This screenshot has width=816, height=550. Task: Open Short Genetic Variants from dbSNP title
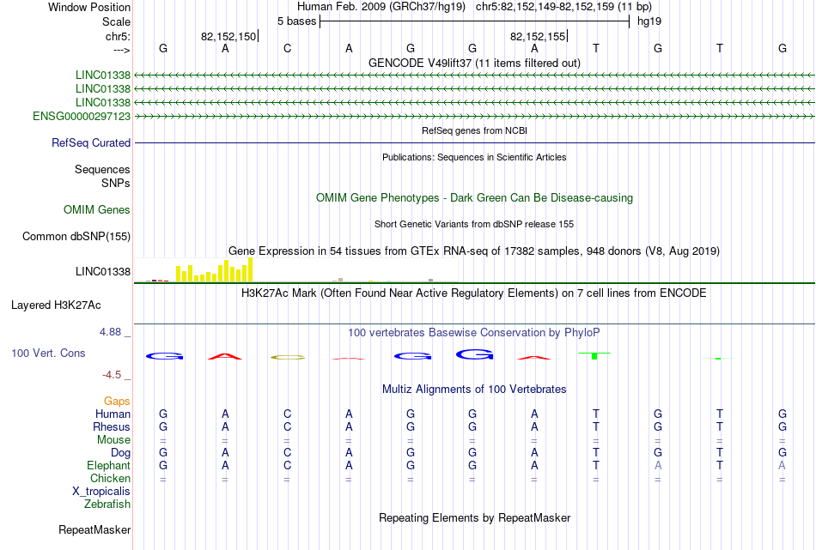tap(474, 224)
